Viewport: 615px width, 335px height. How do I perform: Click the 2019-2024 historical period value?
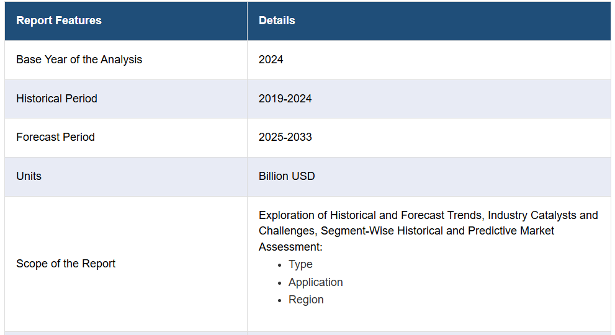click(285, 99)
